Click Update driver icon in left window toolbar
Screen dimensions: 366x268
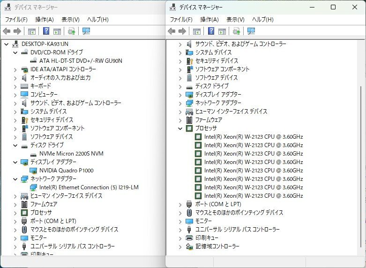tap(71, 31)
